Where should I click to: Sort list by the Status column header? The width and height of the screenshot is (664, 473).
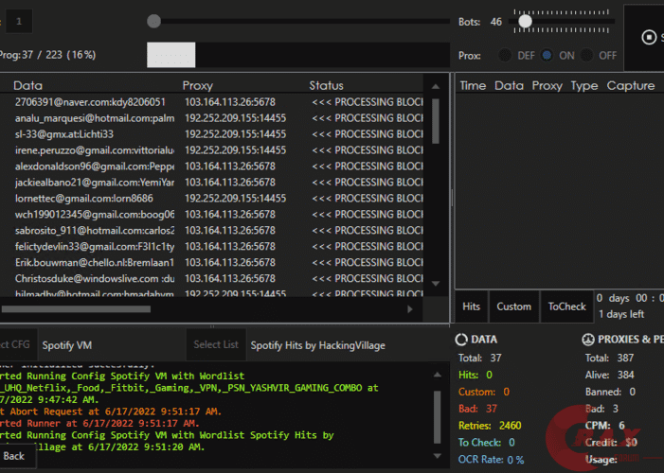(326, 85)
